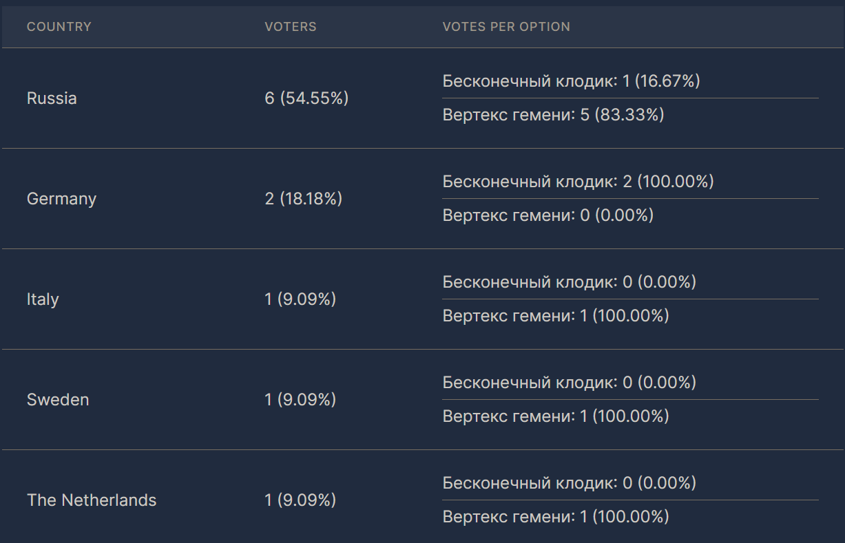The width and height of the screenshot is (845, 543).
Task: Click The Netherlands' Вертекс гемени: 1 (100.00%) entry
Action: click(x=556, y=517)
